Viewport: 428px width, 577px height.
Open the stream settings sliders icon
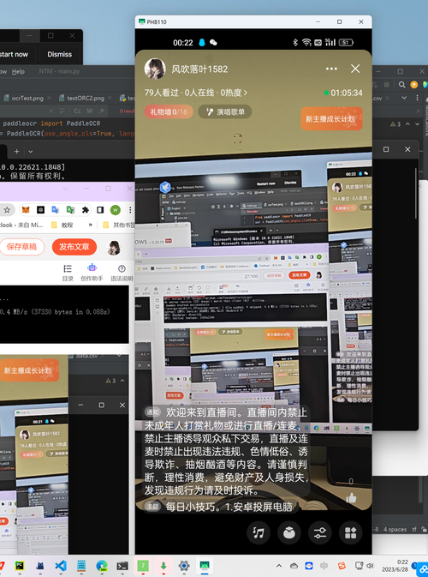click(319, 532)
